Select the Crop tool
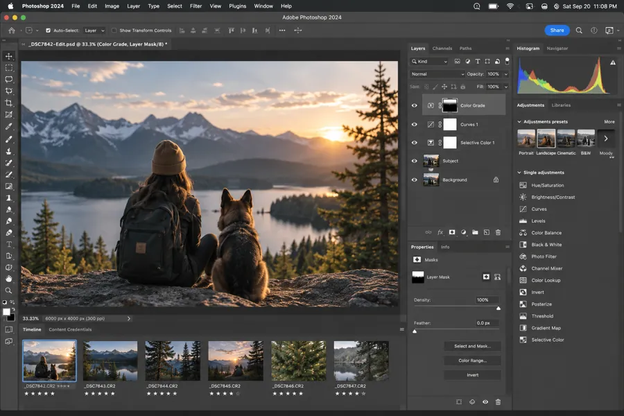624x416 pixels. 9,103
